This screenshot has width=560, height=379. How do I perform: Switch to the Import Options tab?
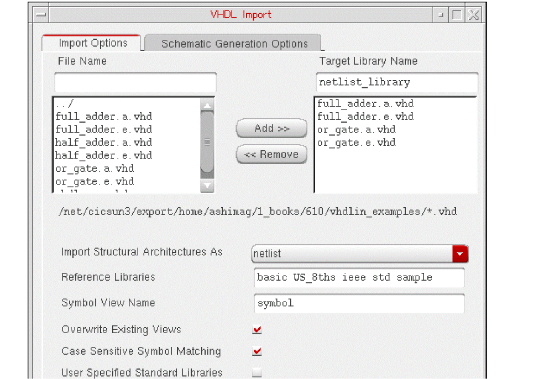(92, 43)
